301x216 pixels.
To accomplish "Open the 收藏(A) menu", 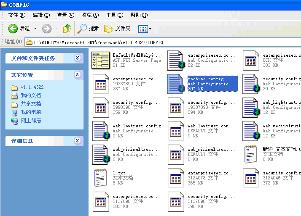I will pos(90,15).
